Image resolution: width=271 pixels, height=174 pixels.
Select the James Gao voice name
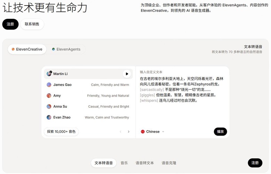(63, 85)
